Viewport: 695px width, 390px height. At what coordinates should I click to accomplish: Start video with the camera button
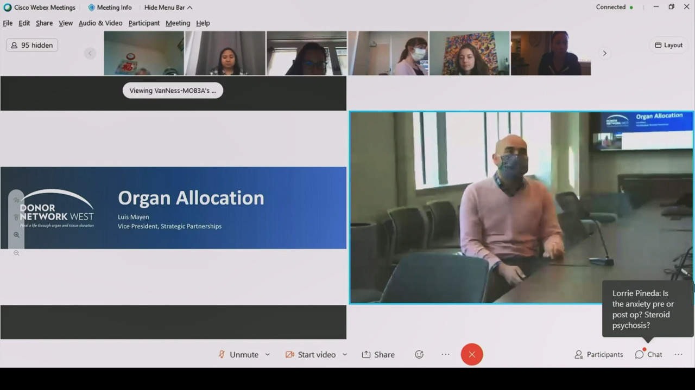(x=310, y=355)
